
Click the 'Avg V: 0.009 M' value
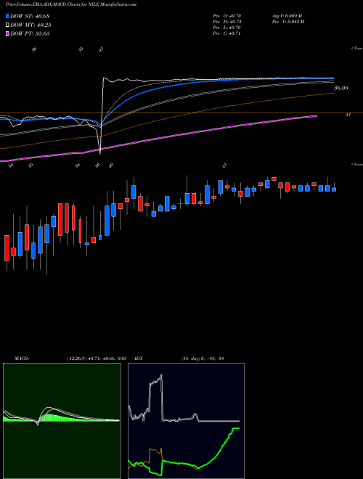287,16
